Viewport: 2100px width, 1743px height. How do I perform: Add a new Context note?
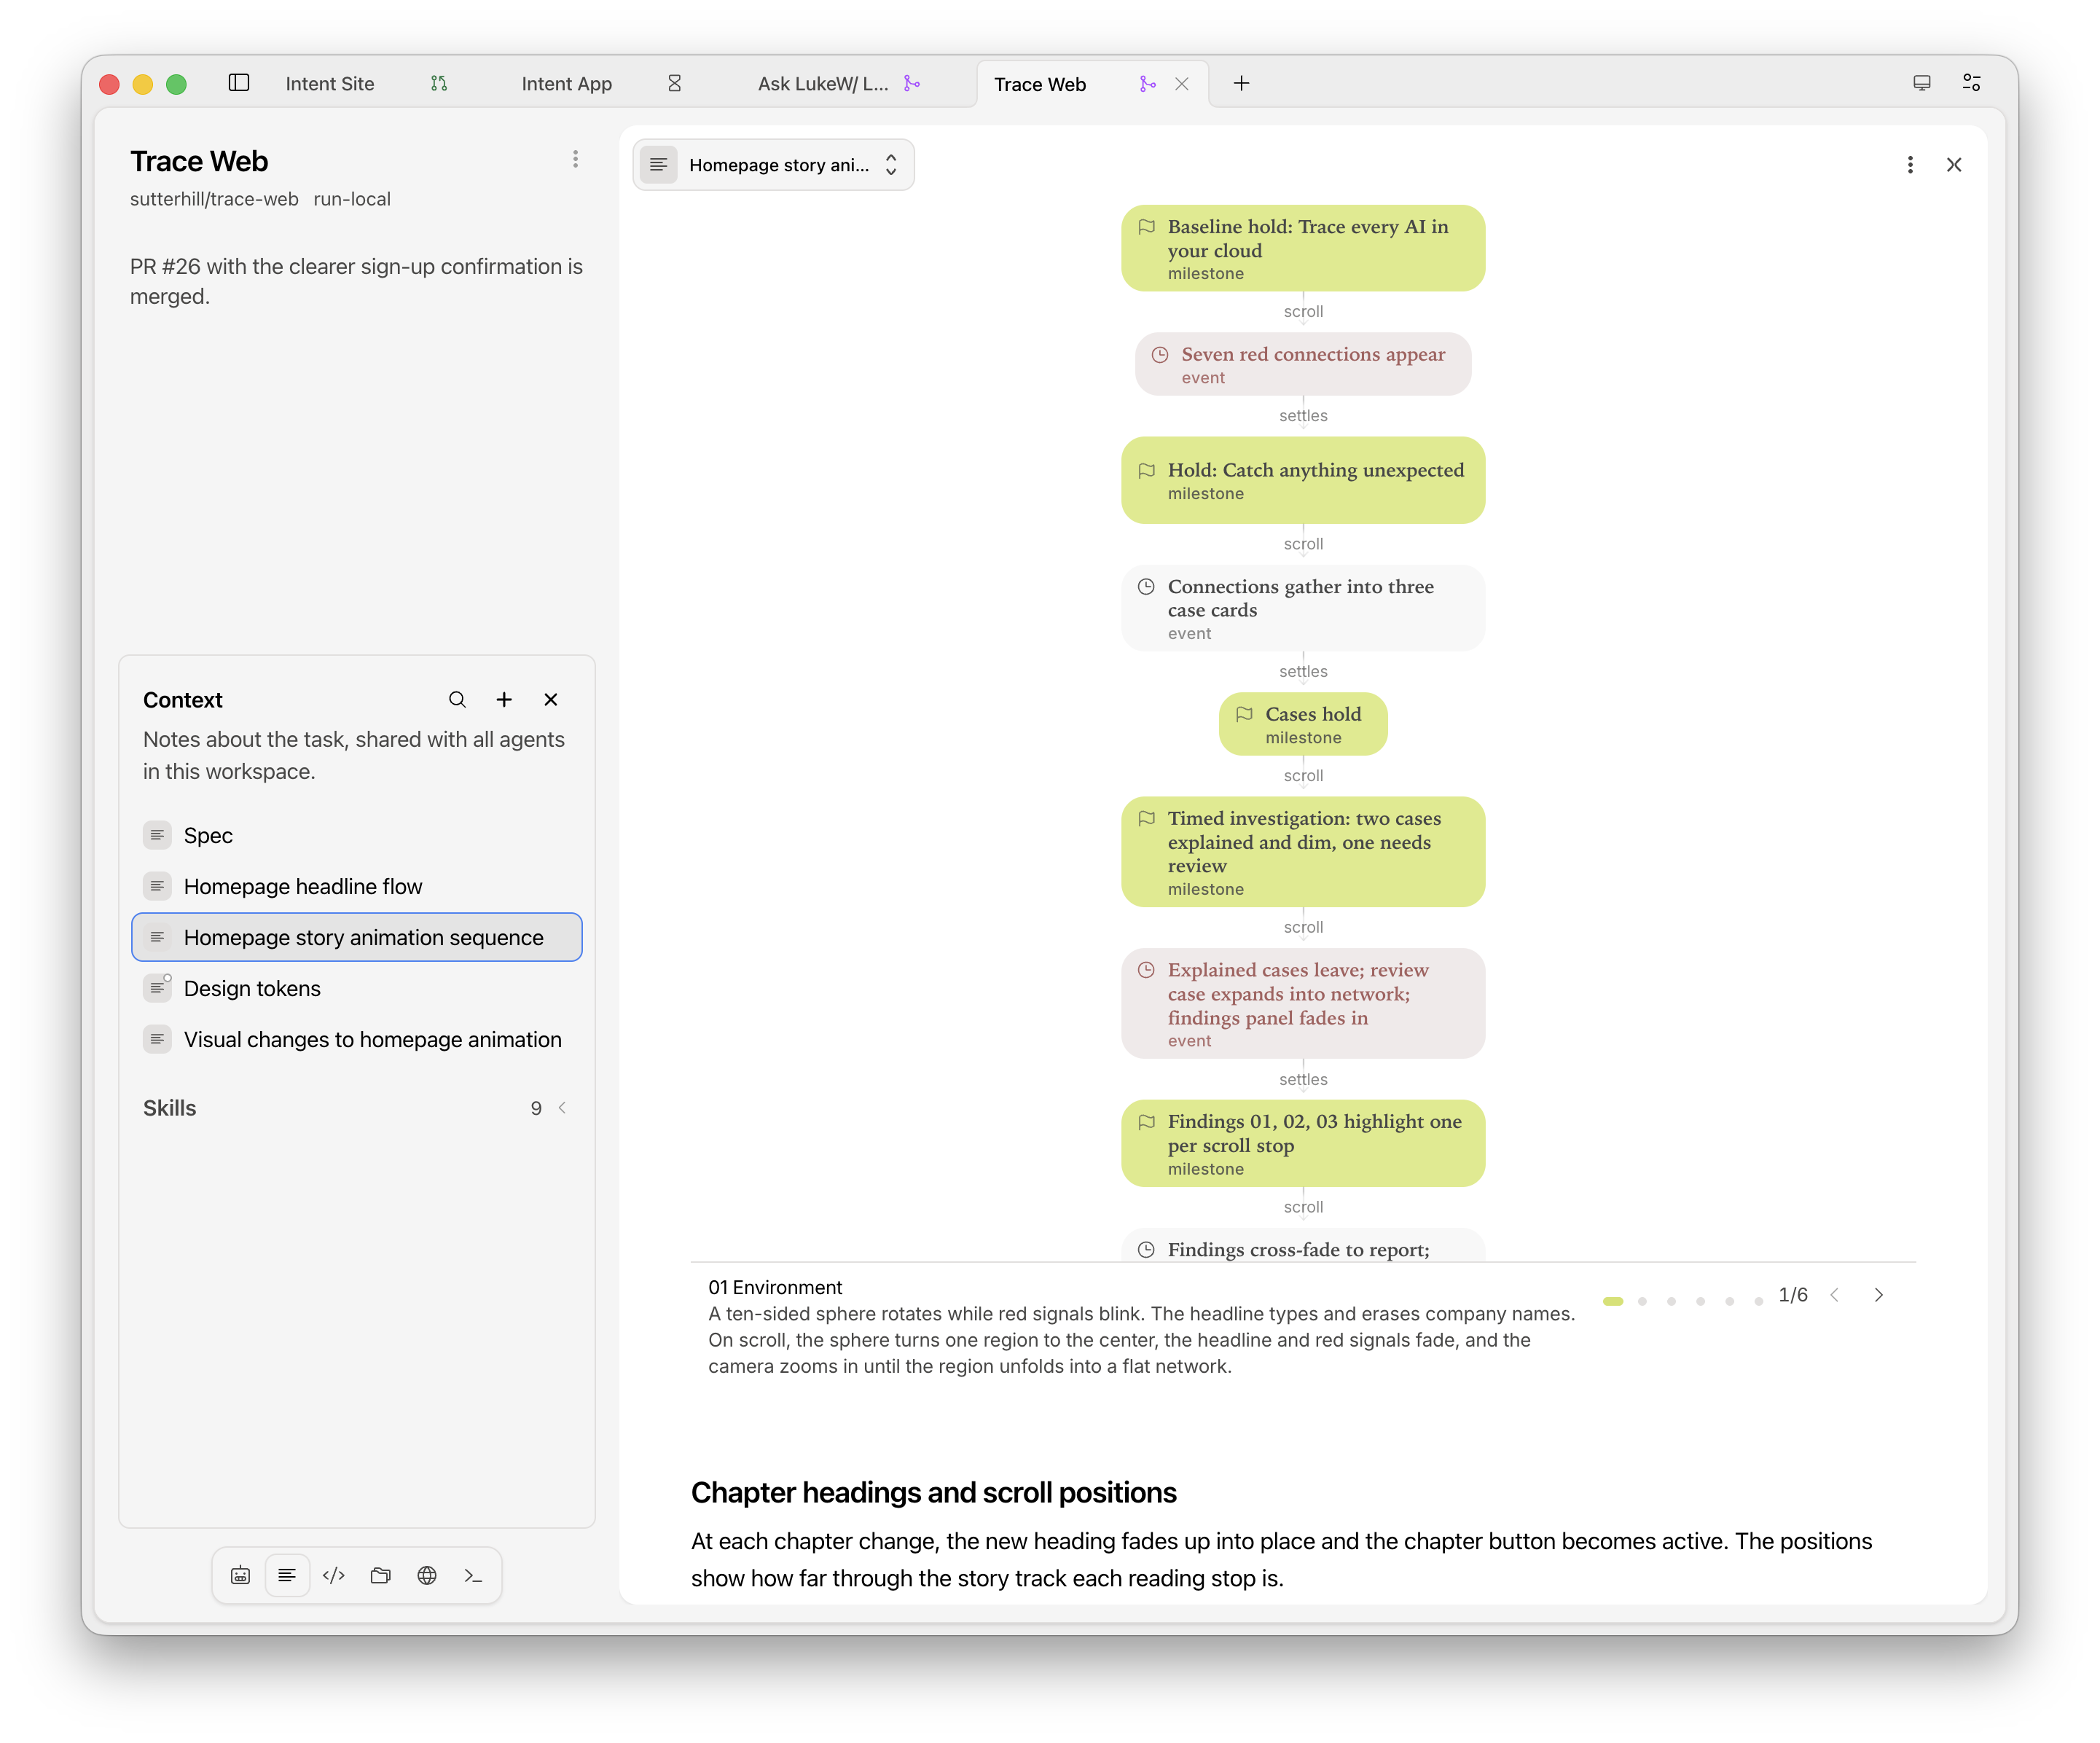pos(504,700)
